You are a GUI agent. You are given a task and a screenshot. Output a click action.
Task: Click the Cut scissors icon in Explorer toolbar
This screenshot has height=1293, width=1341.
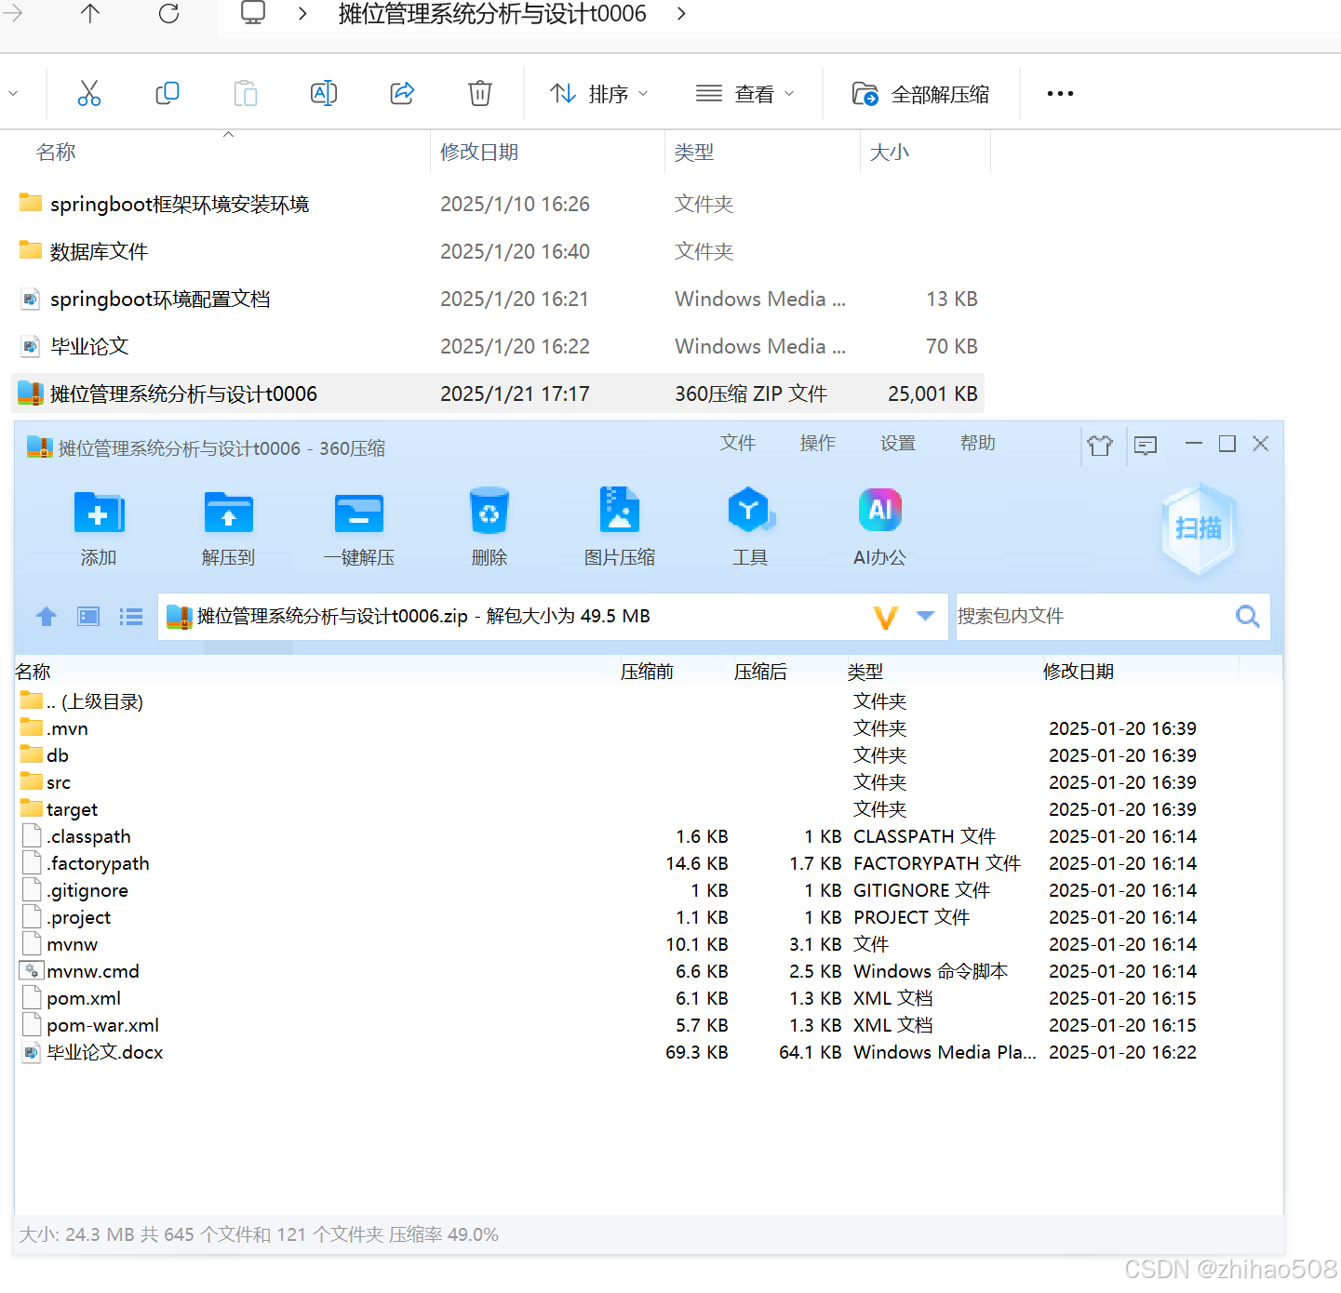pos(89,93)
